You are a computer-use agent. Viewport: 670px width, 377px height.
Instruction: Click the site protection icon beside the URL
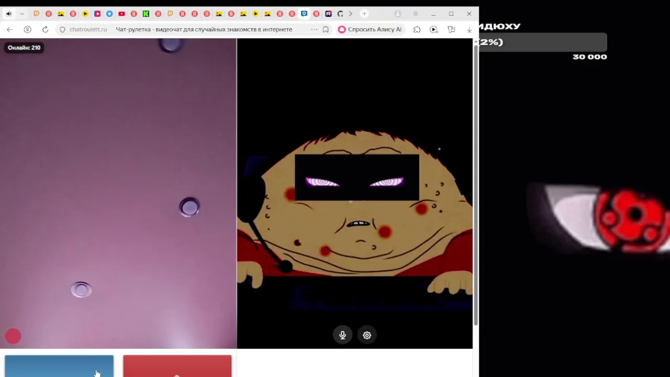pyautogui.click(x=62, y=29)
